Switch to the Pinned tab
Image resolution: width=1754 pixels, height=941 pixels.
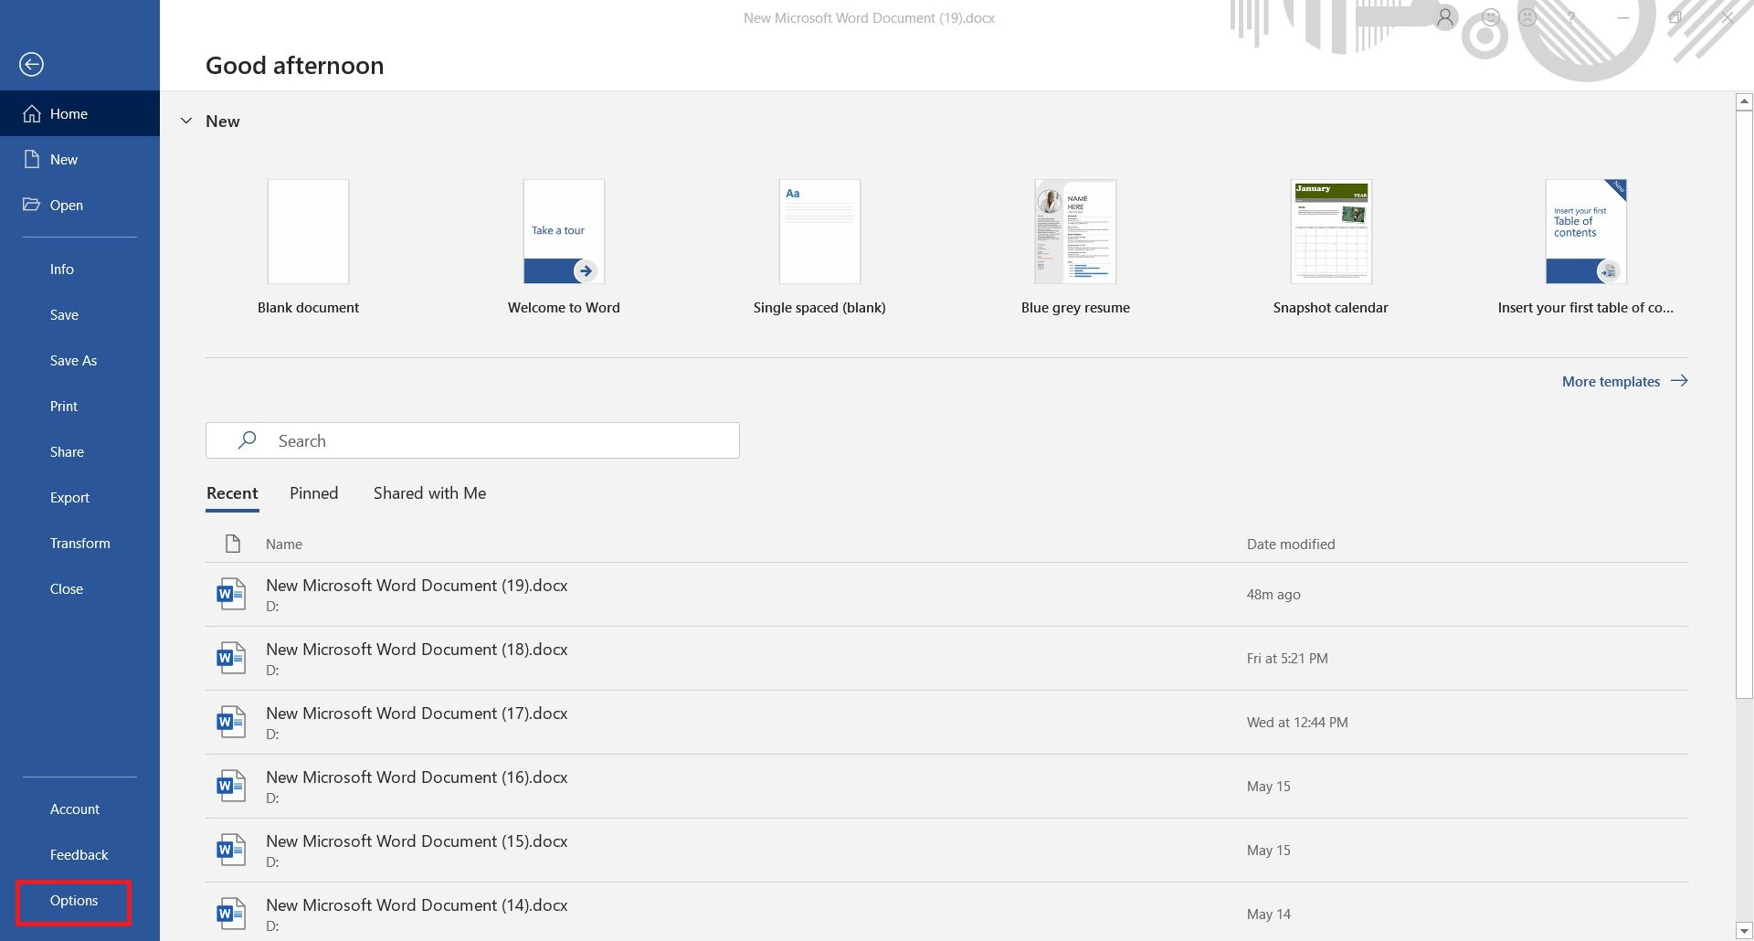tap(313, 493)
